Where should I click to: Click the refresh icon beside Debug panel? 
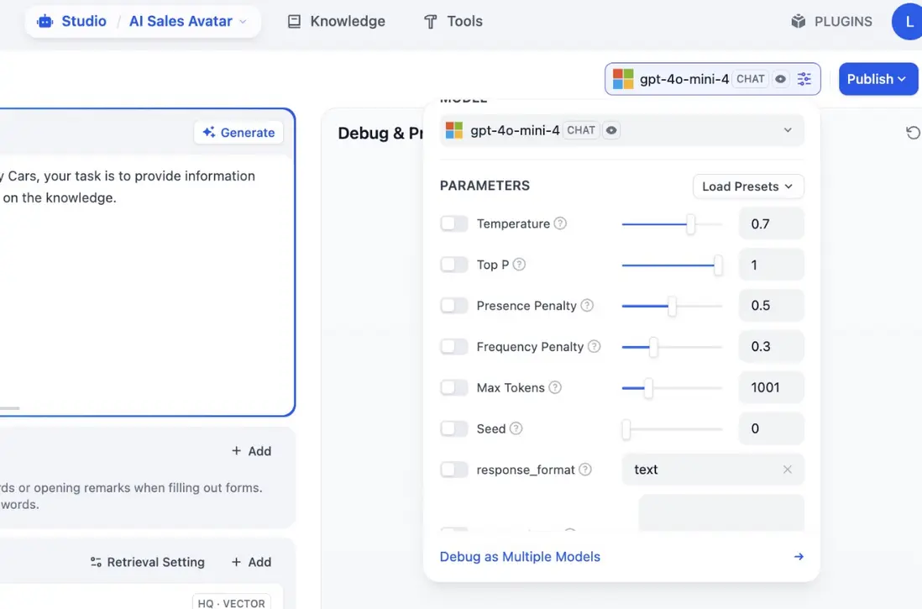point(913,133)
